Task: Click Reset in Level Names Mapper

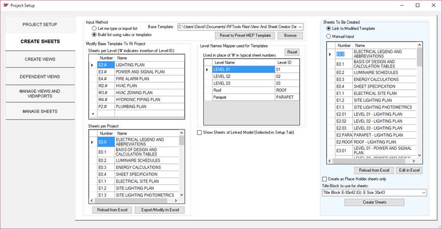Action: 291,52
